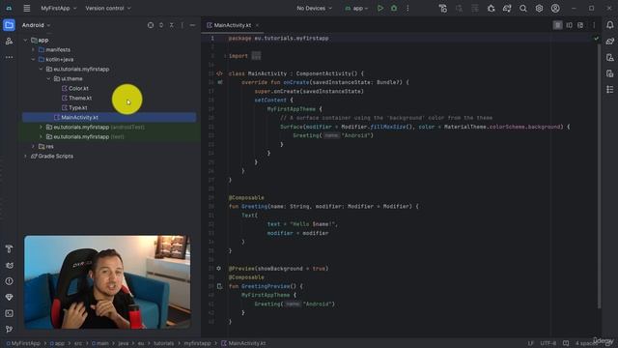Select opened file in project tree
618x348 pixels.
151,25
